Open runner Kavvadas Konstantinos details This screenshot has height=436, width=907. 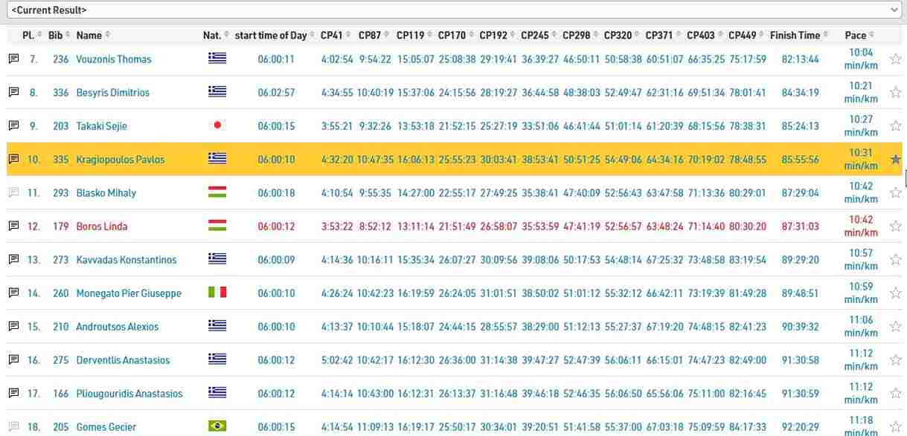[x=126, y=260]
